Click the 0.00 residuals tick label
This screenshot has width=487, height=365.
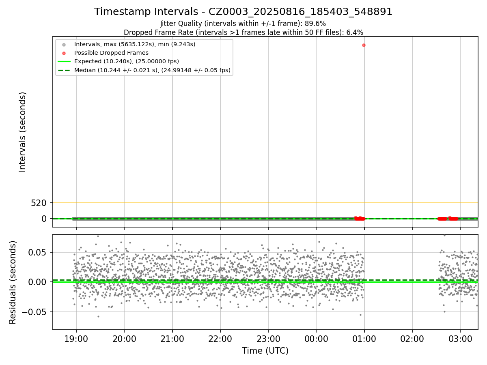[39, 282]
